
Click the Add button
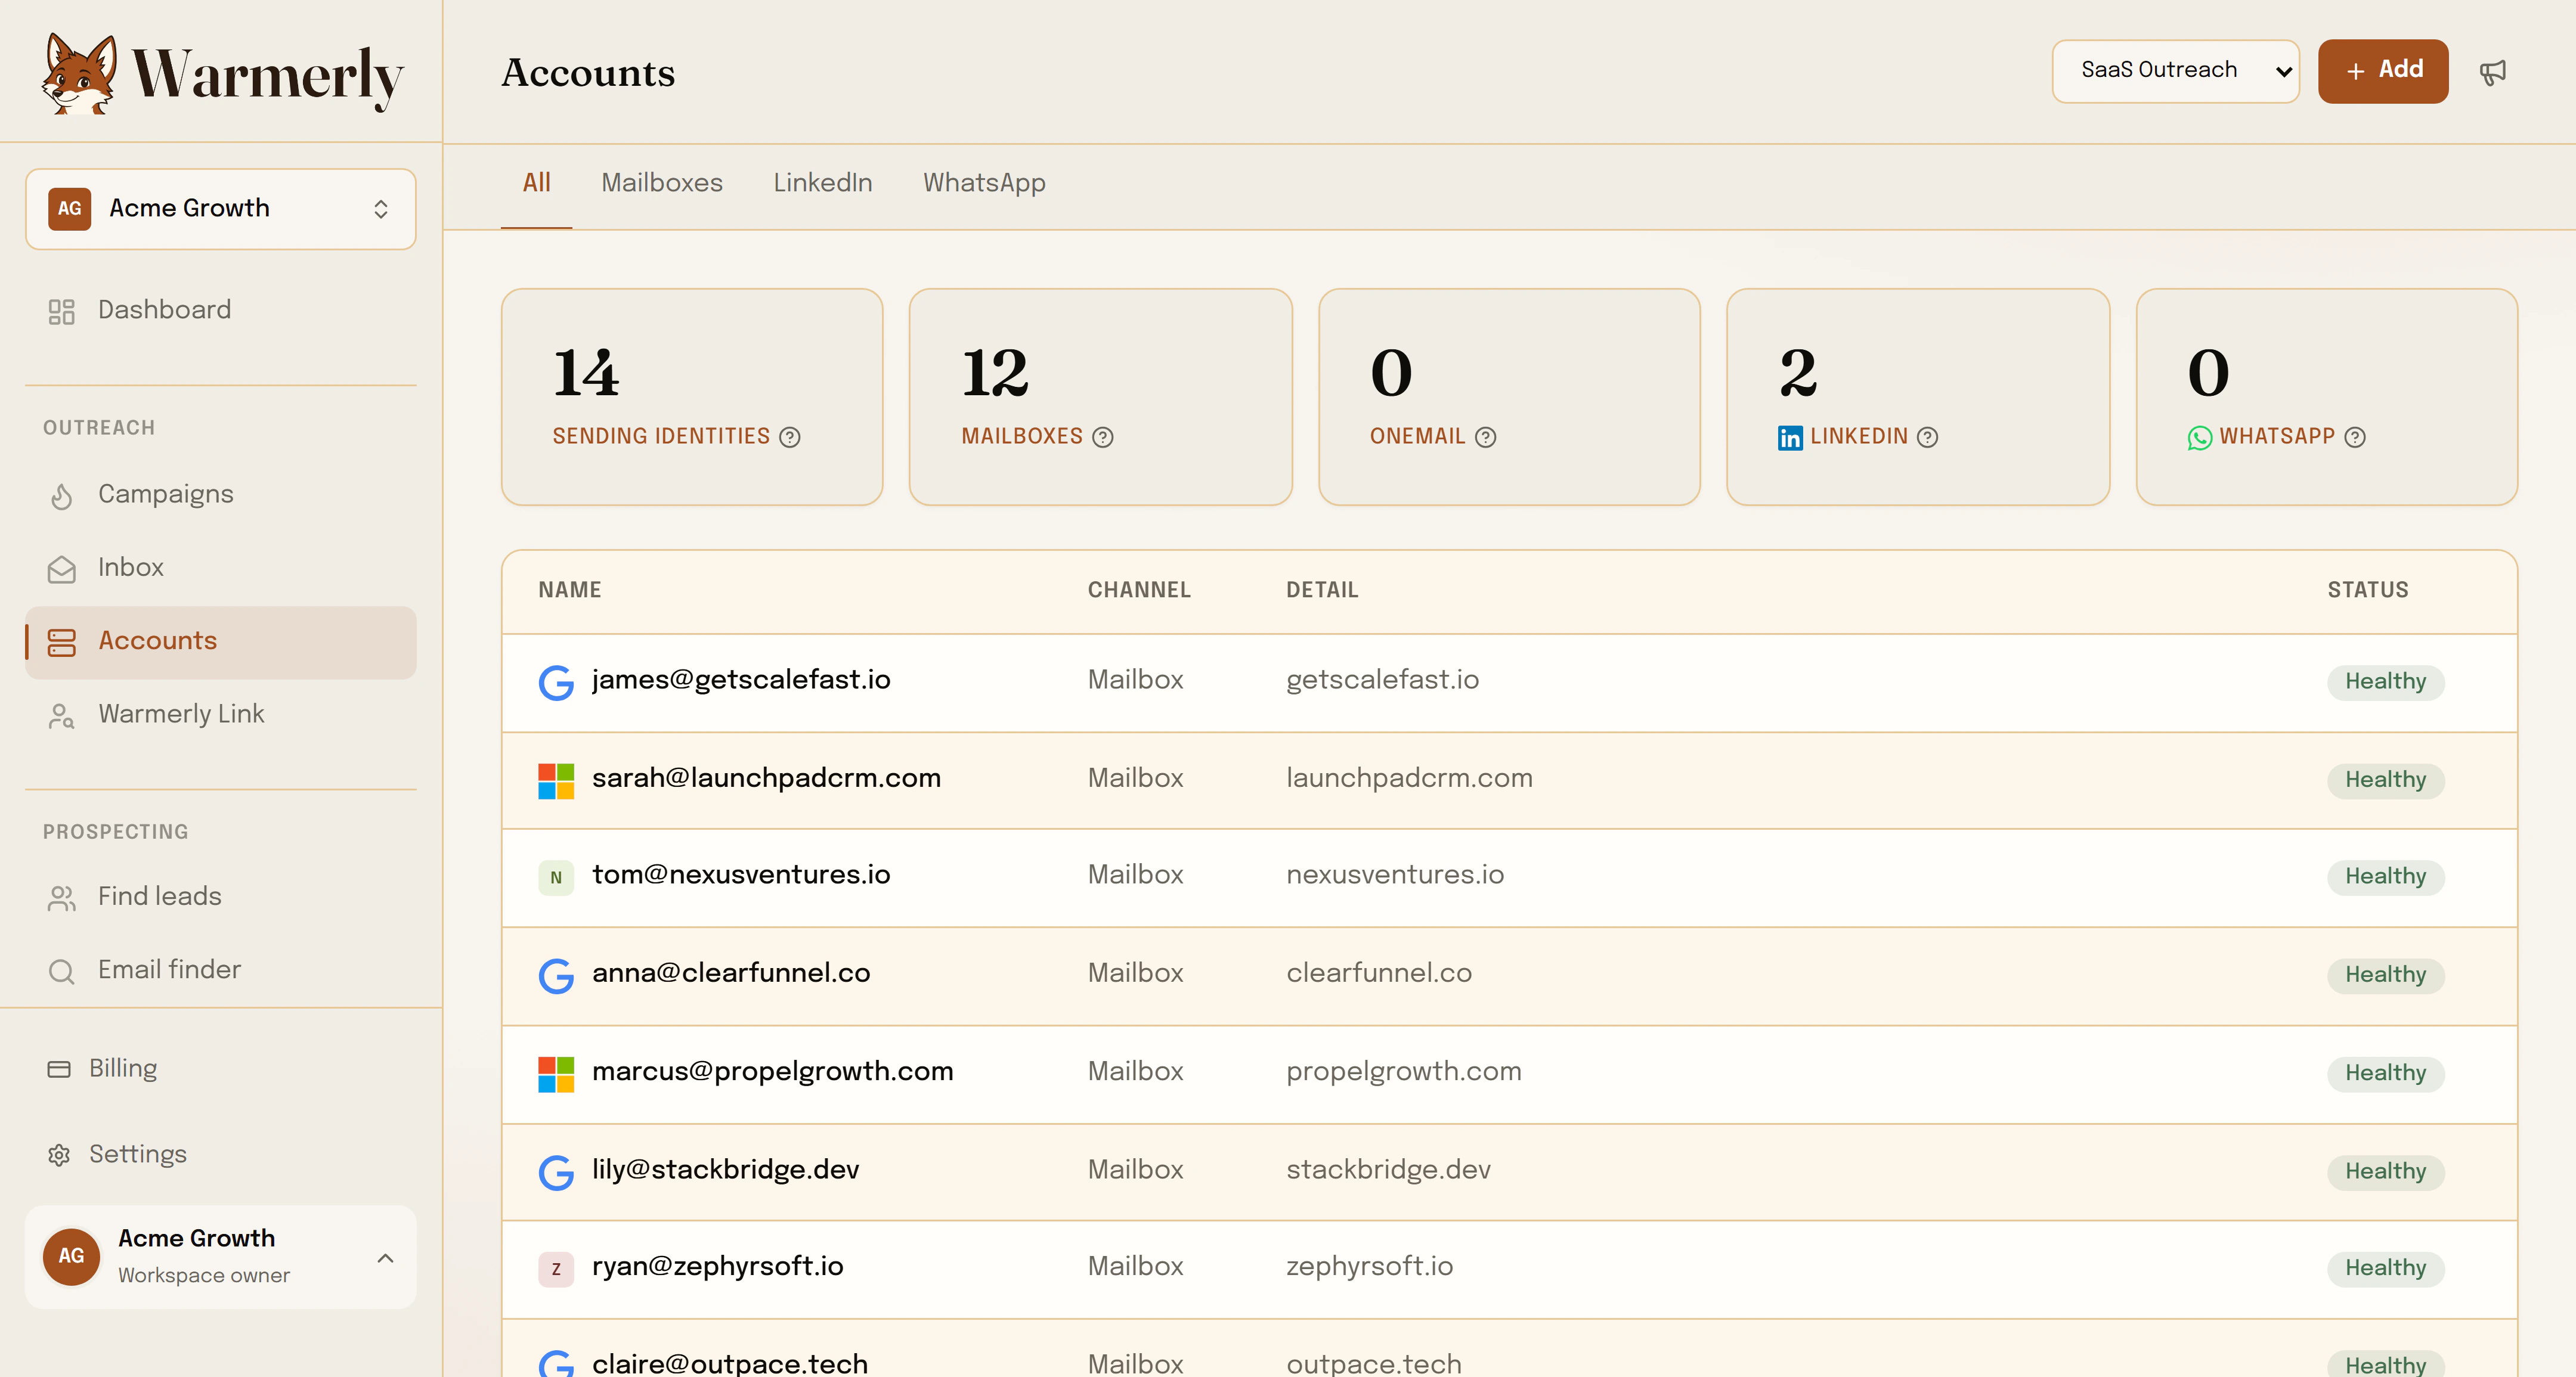2383,71
